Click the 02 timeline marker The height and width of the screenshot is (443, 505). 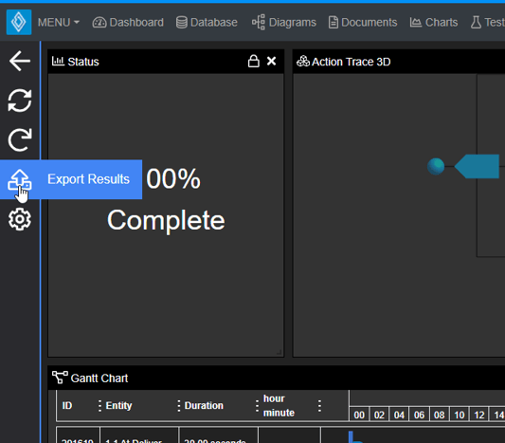point(379,415)
